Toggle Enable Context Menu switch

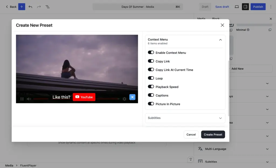[151, 52]
